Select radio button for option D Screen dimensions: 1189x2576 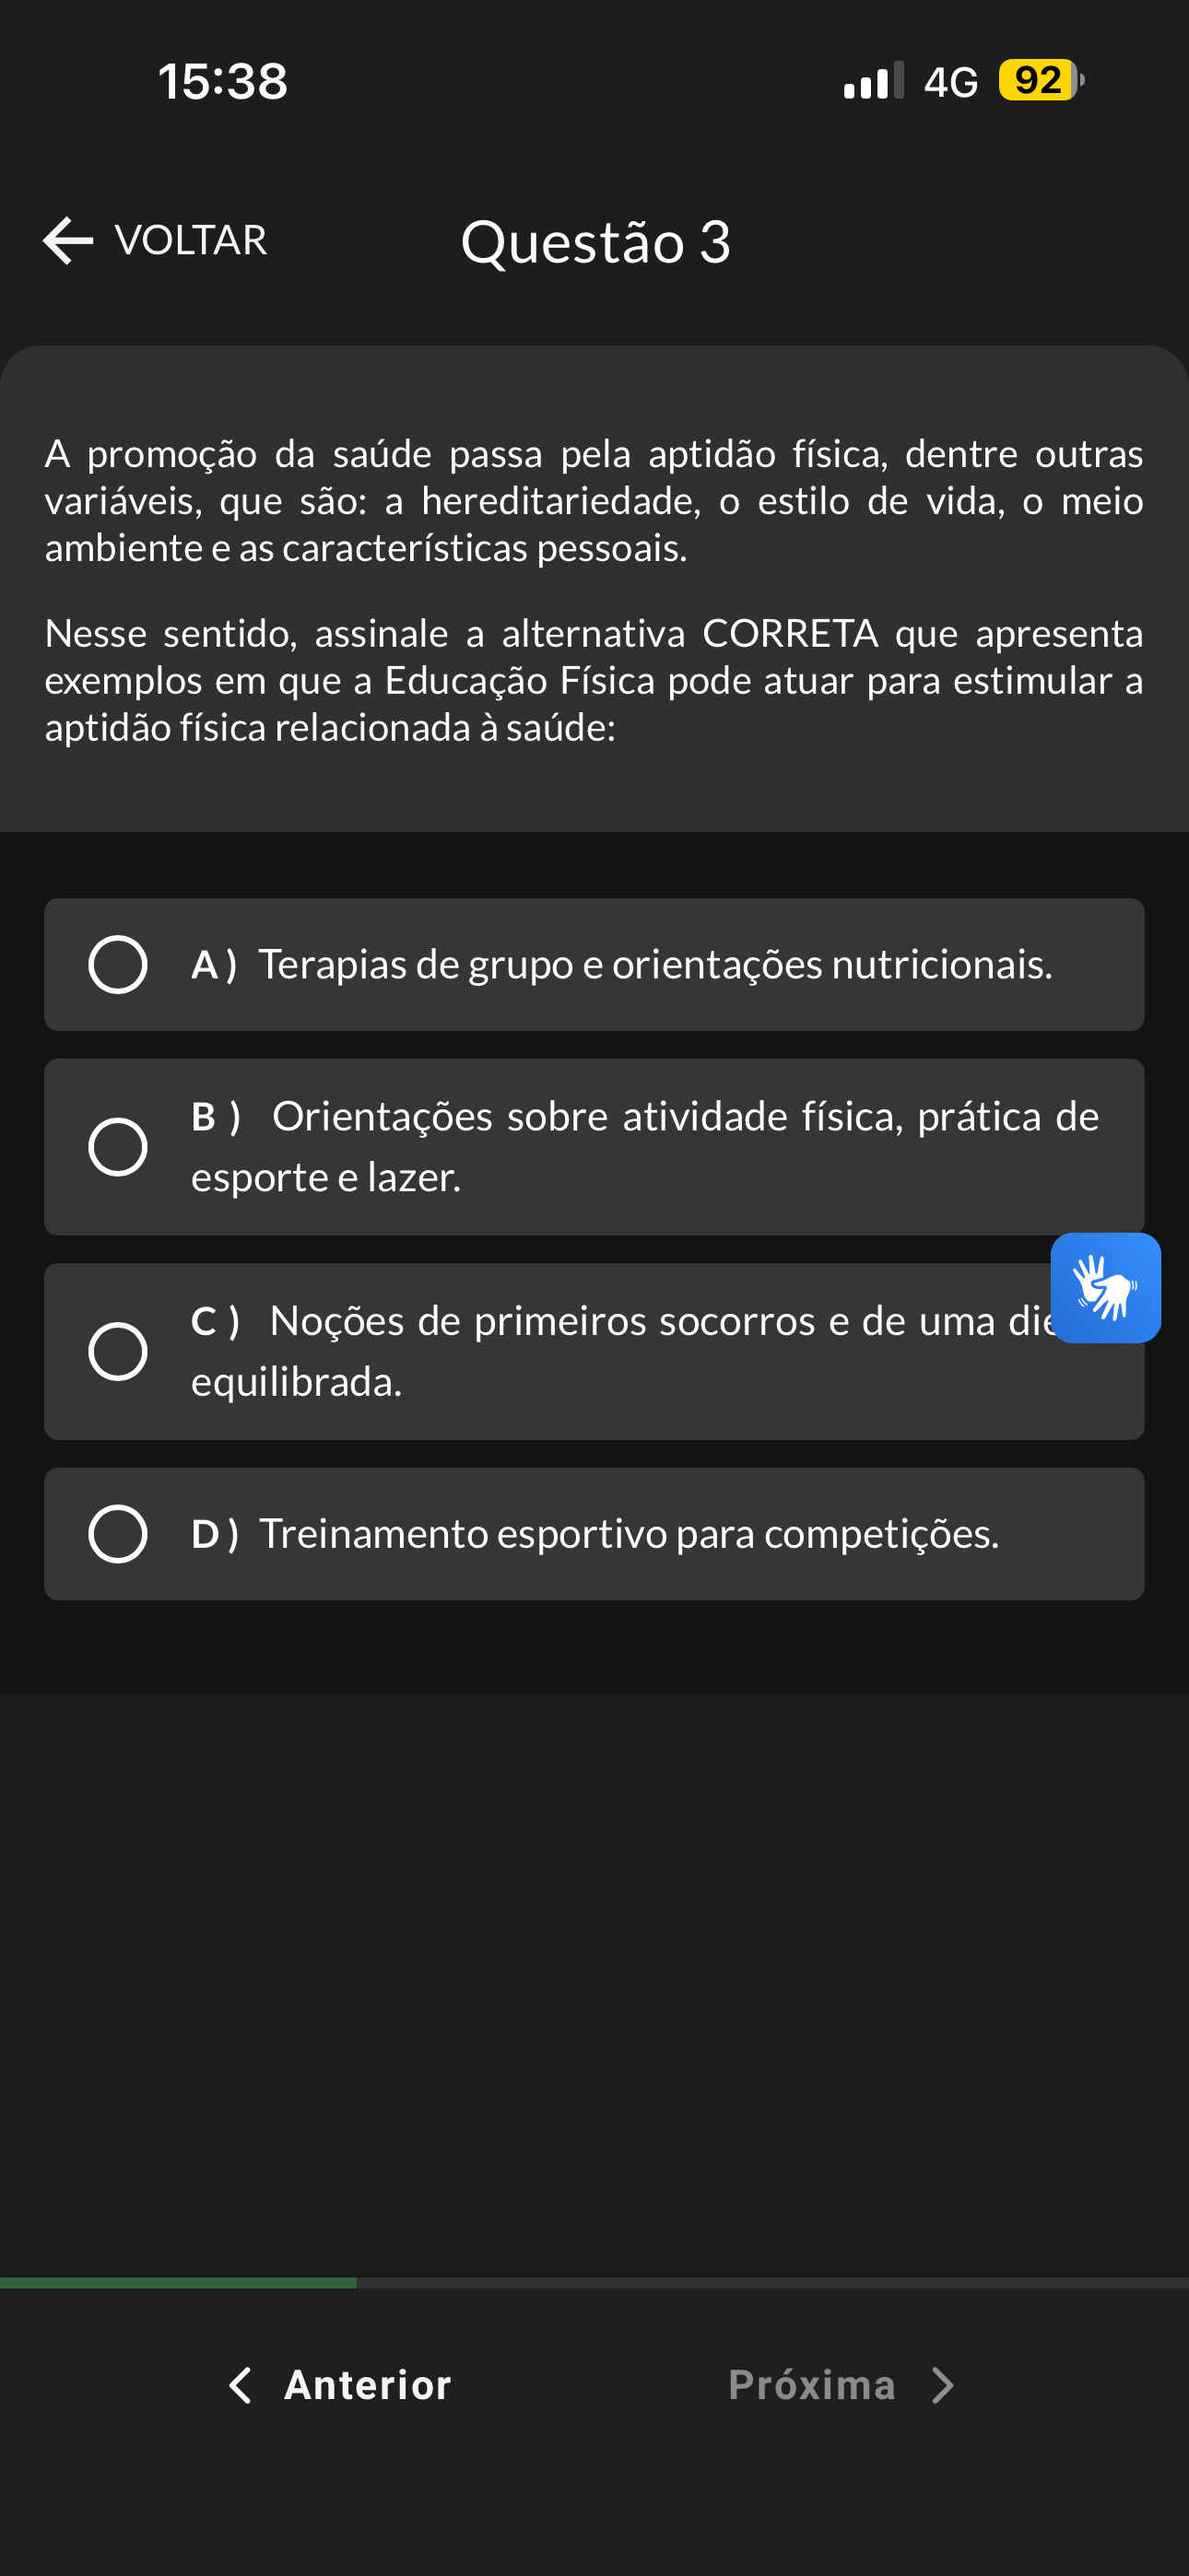[118, 1534]
